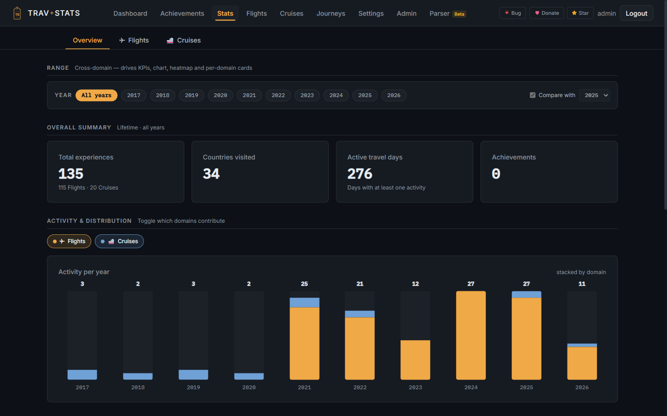Filter by year 2020 pill
Viewport: 667px width, 416px height.
pyautogui.click(x=220, y=95)
